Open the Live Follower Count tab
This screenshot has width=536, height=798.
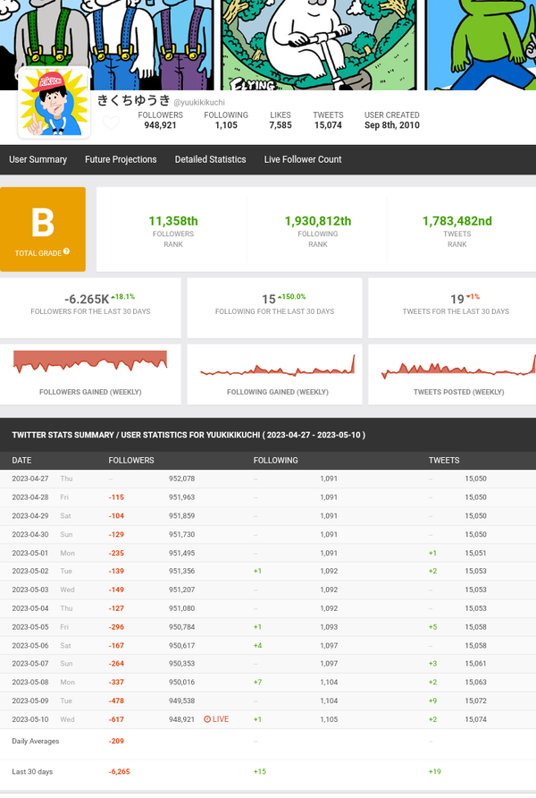tap(303, 159)
